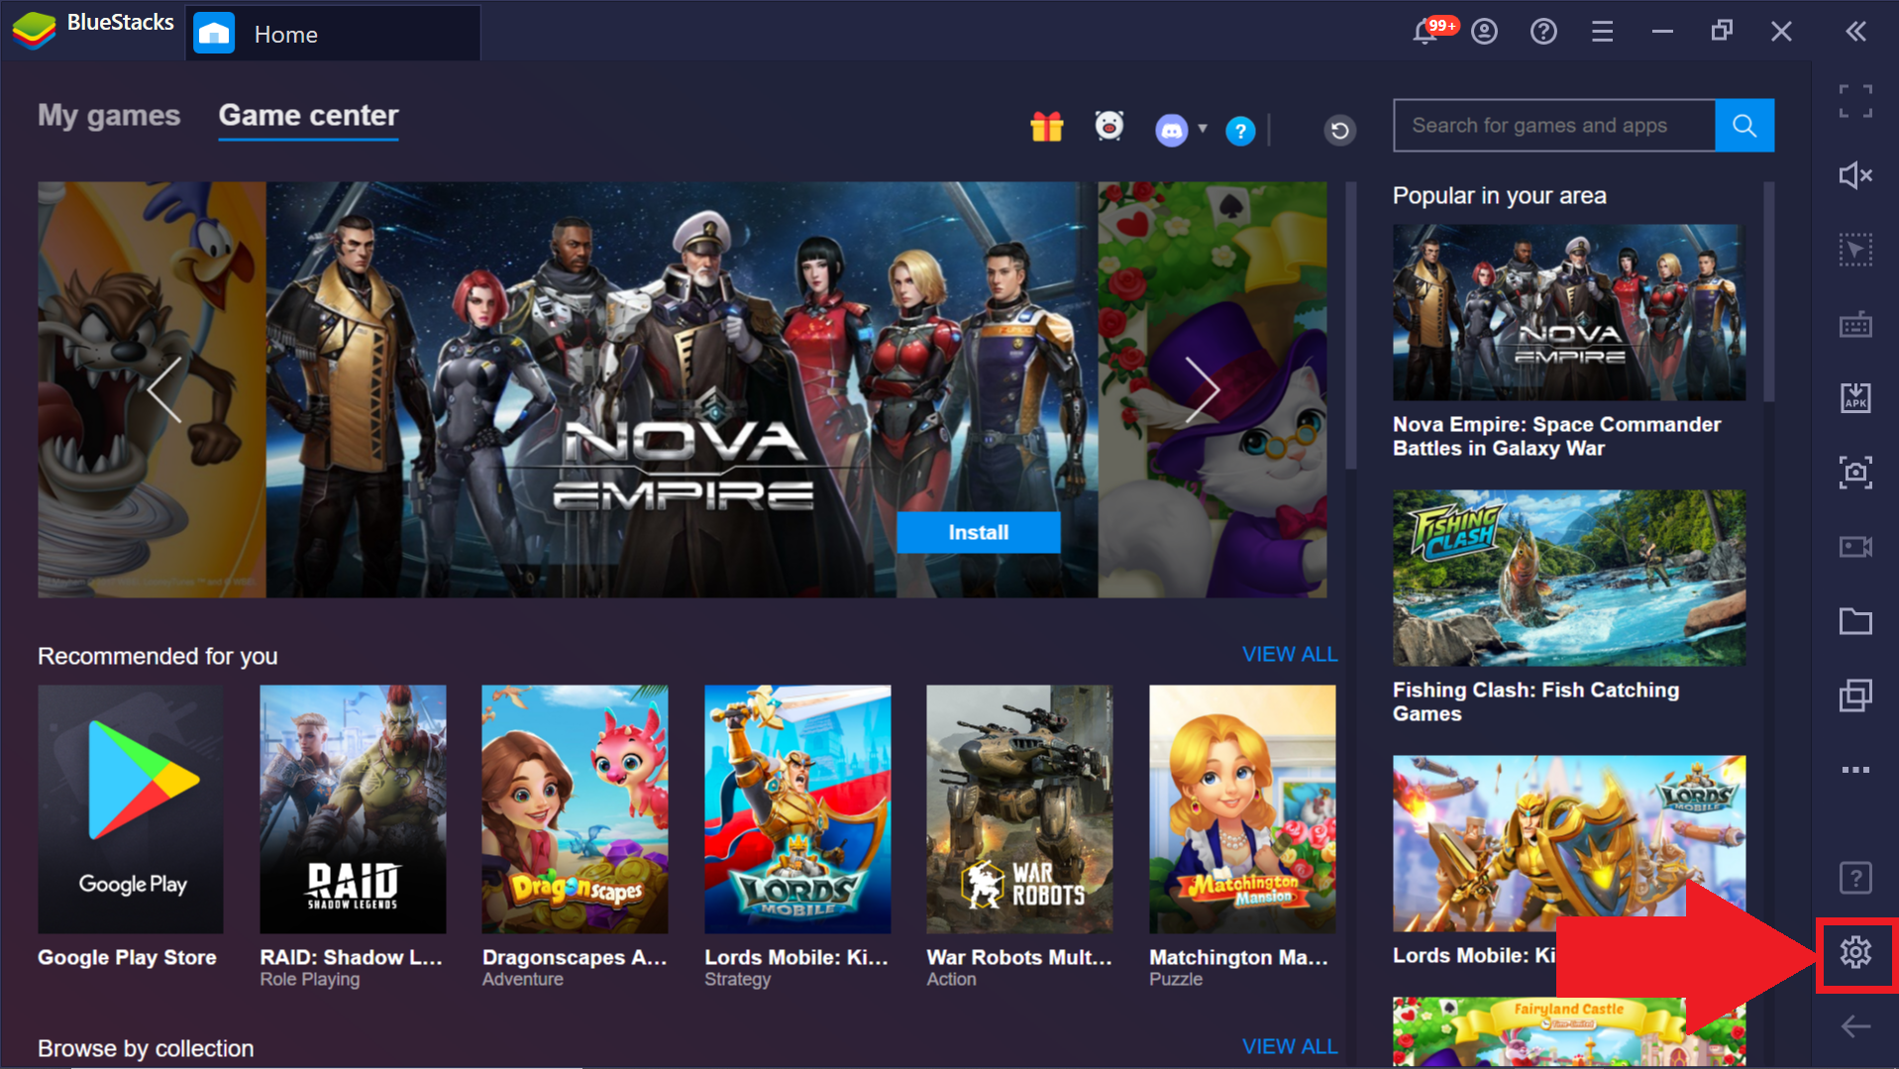
Task: Open keyboard controls icon
Action: point(1855,324)
